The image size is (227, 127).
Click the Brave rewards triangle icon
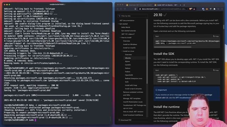coord(194,9)
